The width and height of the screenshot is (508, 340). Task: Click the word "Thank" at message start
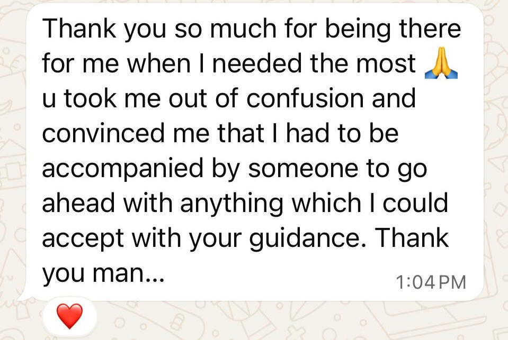(x=78, y=29)
